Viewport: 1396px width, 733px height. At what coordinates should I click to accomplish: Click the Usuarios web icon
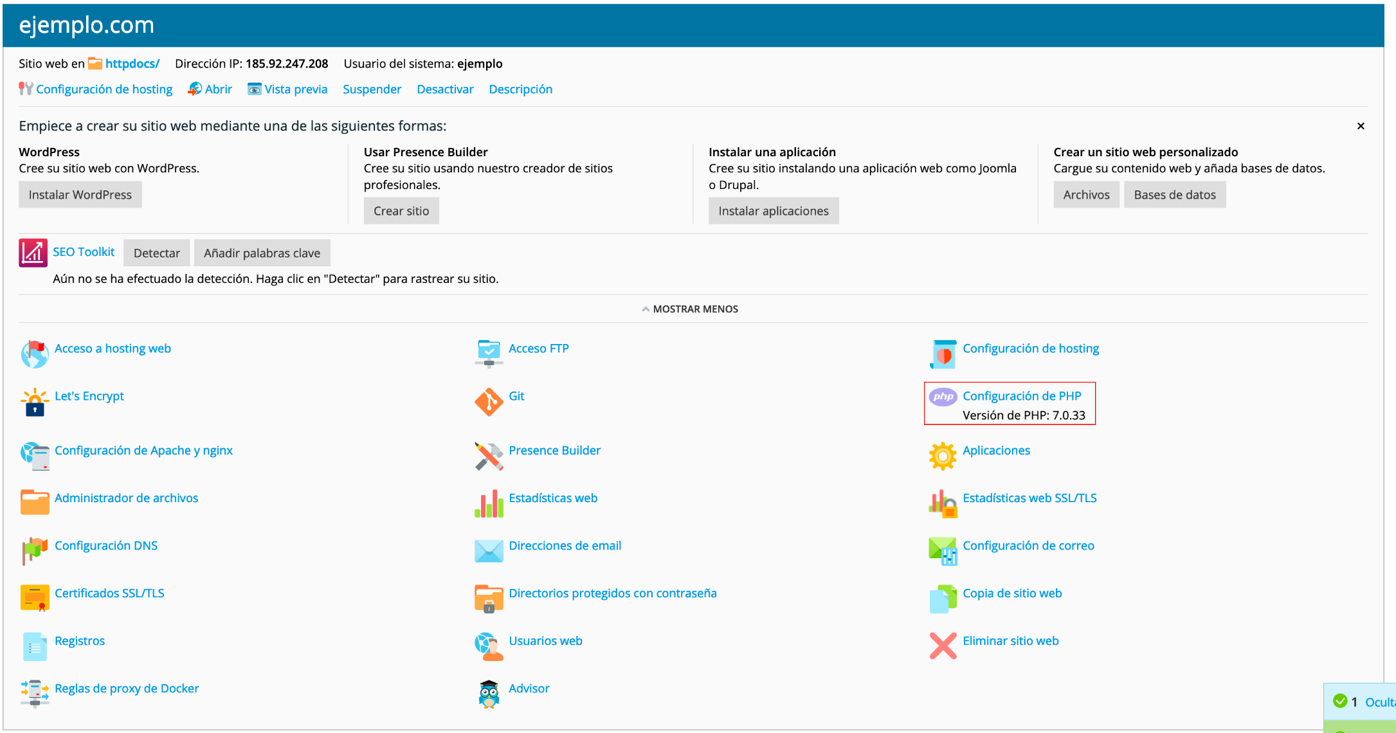click(489, 646)
